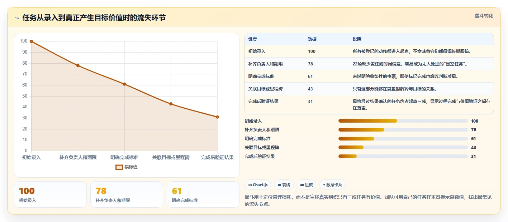Viewport: 508px width, 222px height.
Task: Click the progress list label 关联目标或里程碑
Action: [262, 147]
